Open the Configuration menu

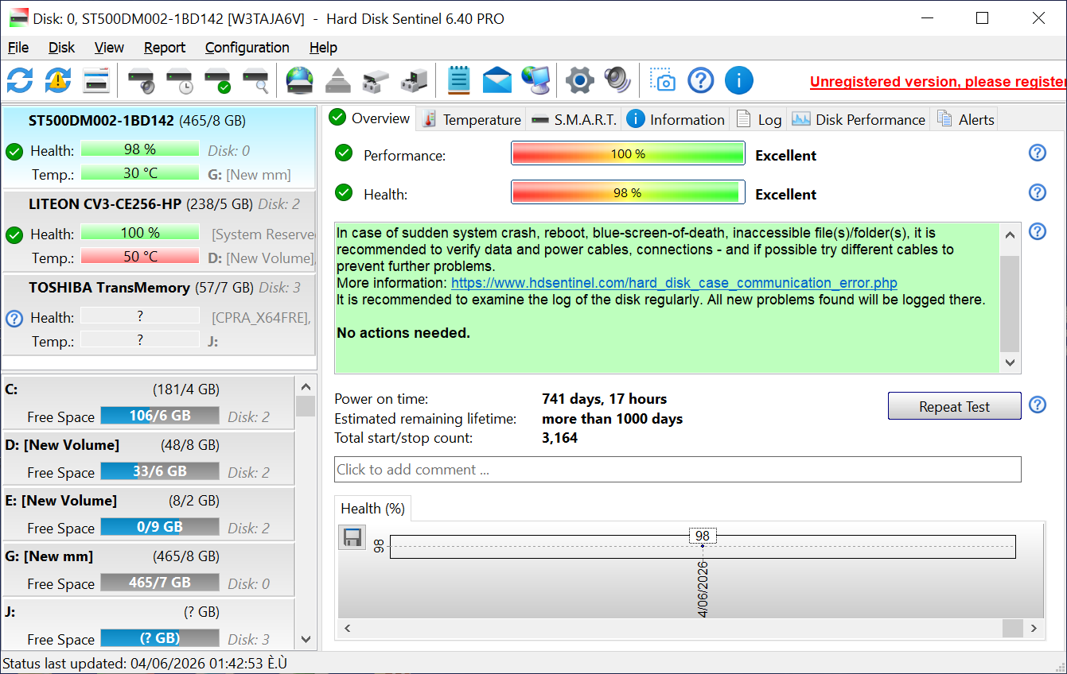pos(247,48)
